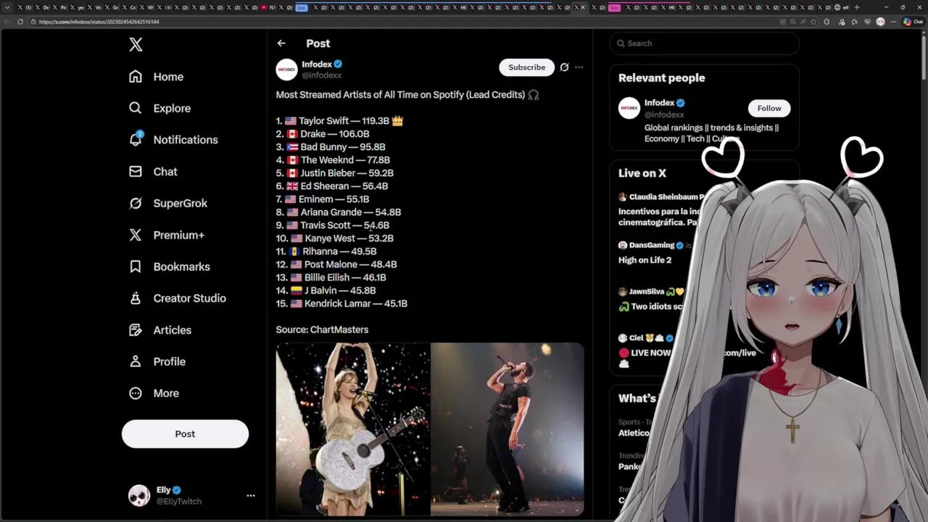
Task: Open Notifications in the sidebar
Action: click(x=173, y=140)
